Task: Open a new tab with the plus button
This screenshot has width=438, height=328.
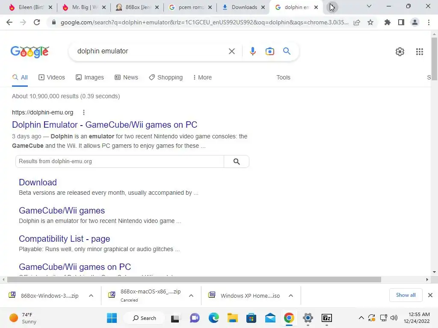Action: (332, 7)
